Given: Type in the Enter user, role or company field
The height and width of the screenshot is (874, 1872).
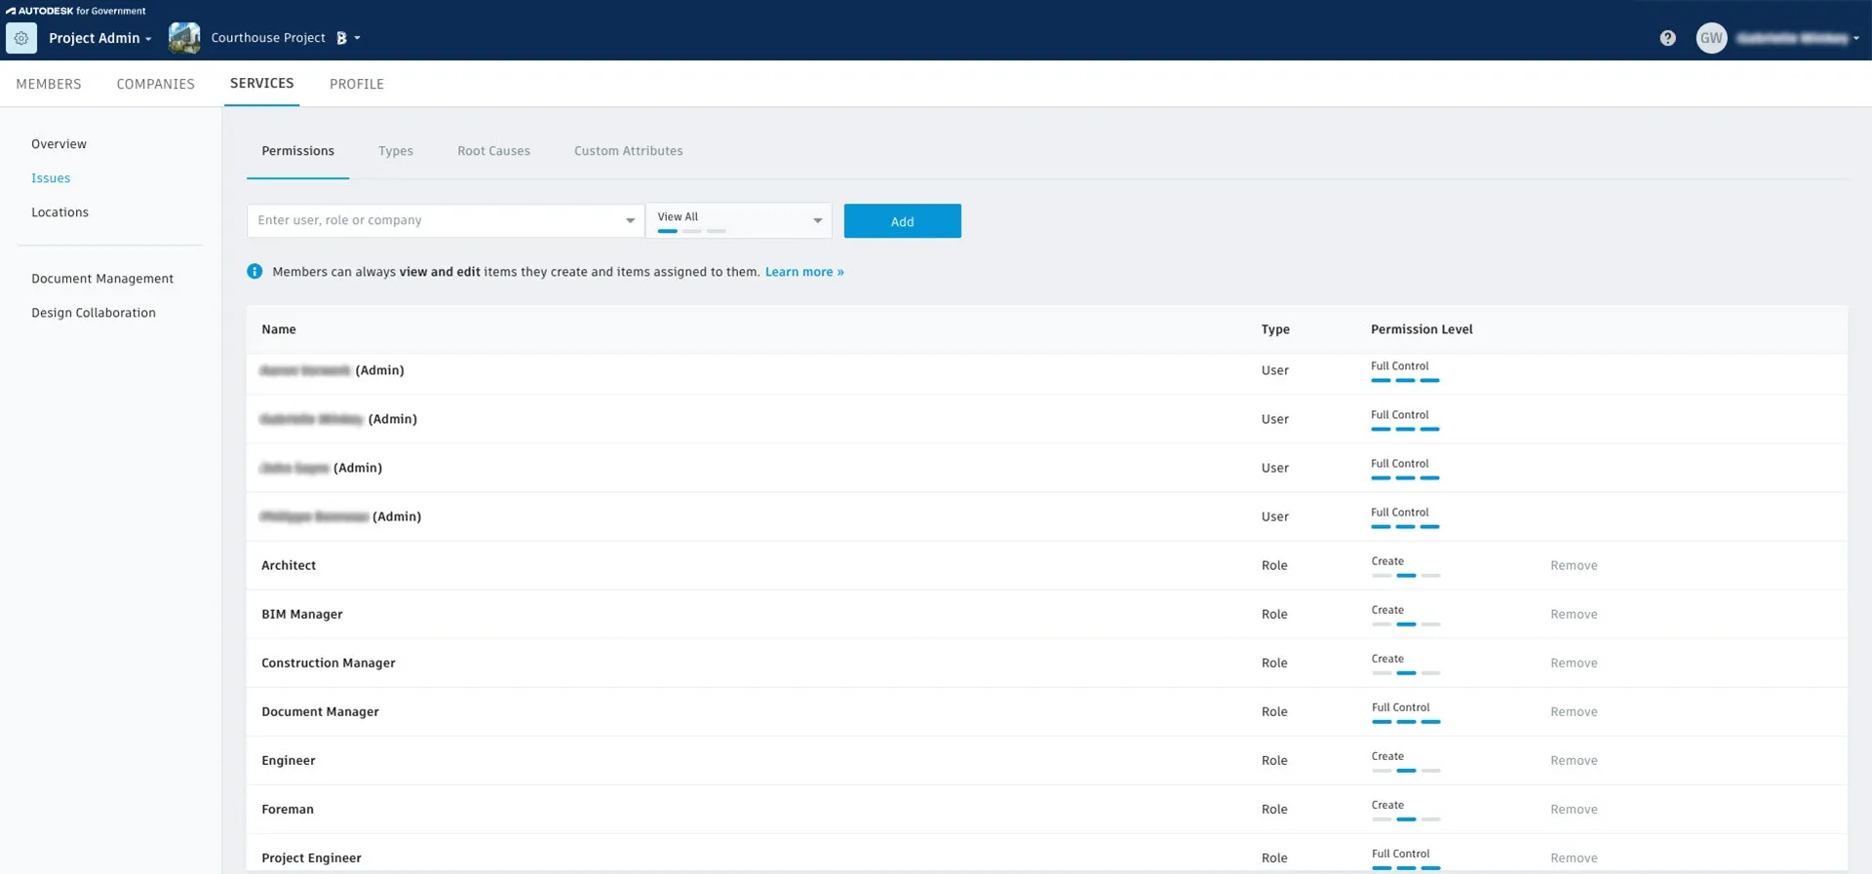Looking at the screenshot, I should tap(434, 221).
